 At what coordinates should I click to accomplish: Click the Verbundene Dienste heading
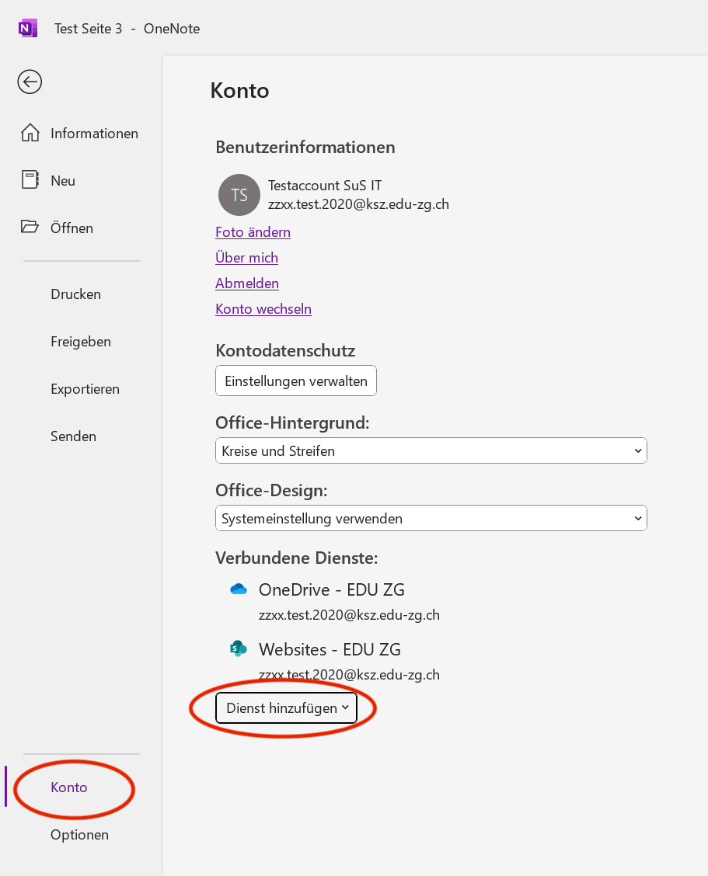click(297, 558)
